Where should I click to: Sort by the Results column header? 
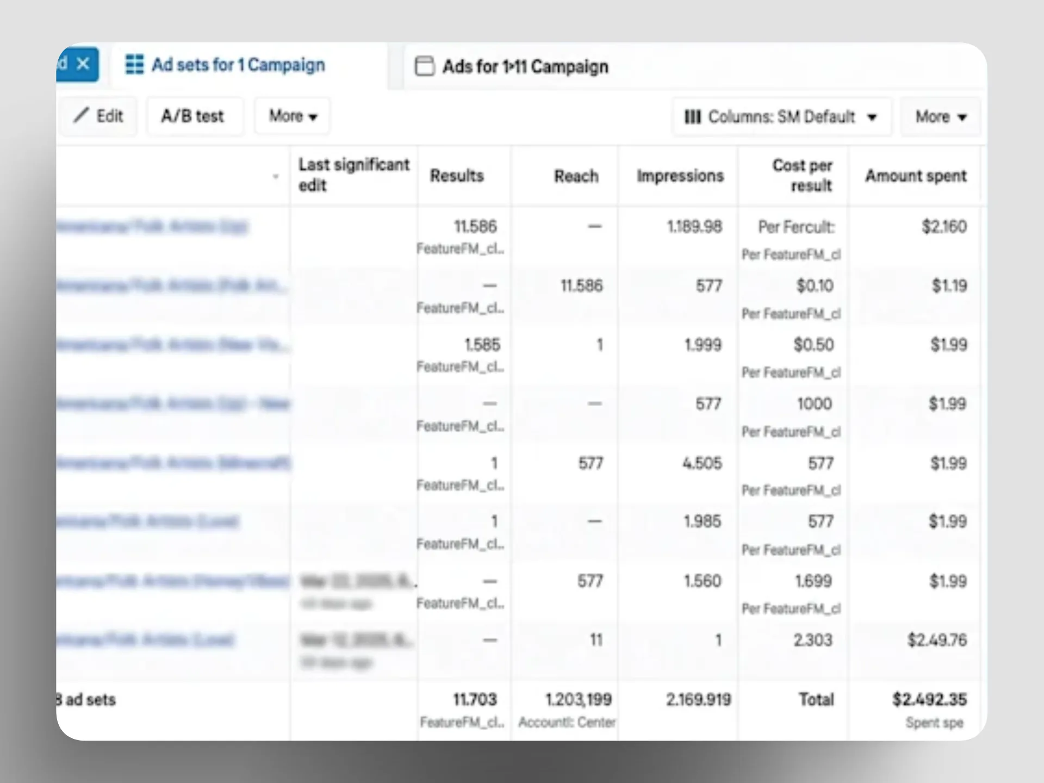coord(457,176)
